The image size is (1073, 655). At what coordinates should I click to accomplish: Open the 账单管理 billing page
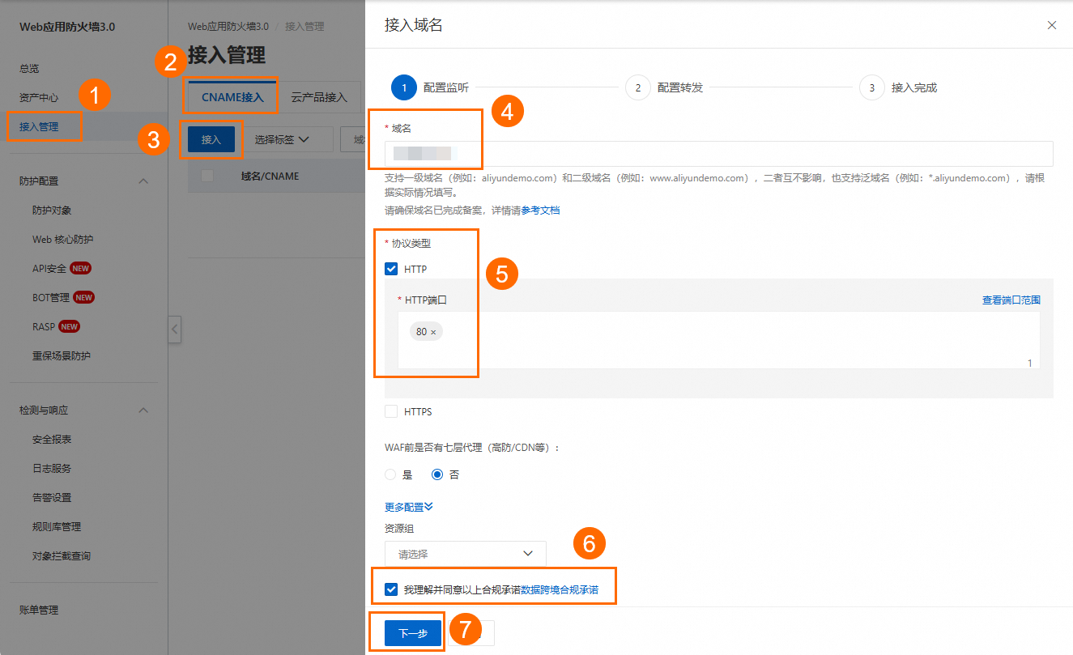click(x=38, y=610)
